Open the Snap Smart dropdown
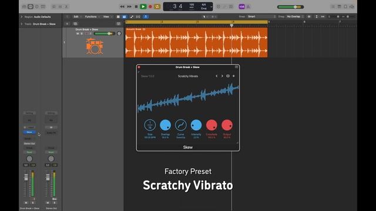This screenshot has width=376, height=211. pos(261,16)
